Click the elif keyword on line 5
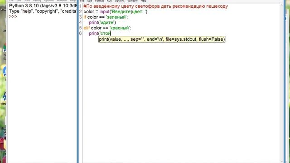Viewport: 290px width, 163px height. point(87,28)
